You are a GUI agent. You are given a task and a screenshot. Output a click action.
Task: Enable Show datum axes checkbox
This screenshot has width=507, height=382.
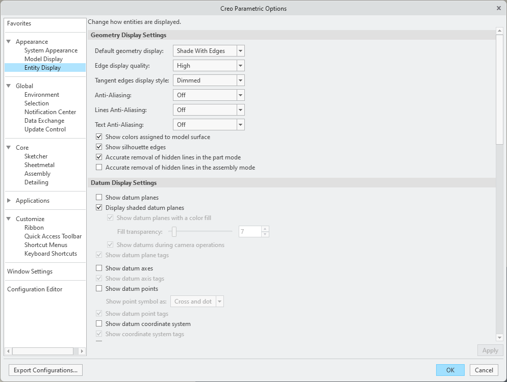pos(99,268)
